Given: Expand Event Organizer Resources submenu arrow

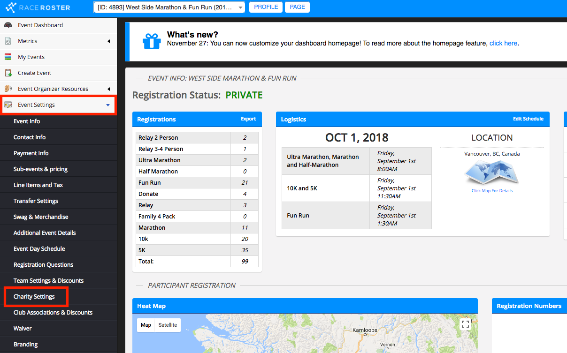Looking at the screenshot, I should (x=109, y=89).
